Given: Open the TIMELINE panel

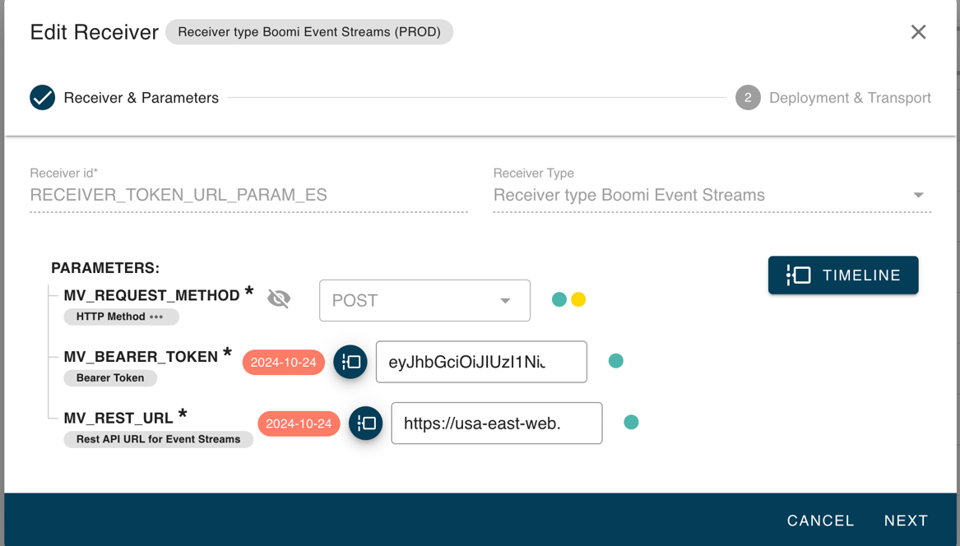Looking at the screenshot, I should (843, 275).
